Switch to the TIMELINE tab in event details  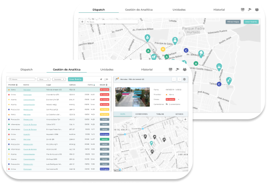coord(160,114)
